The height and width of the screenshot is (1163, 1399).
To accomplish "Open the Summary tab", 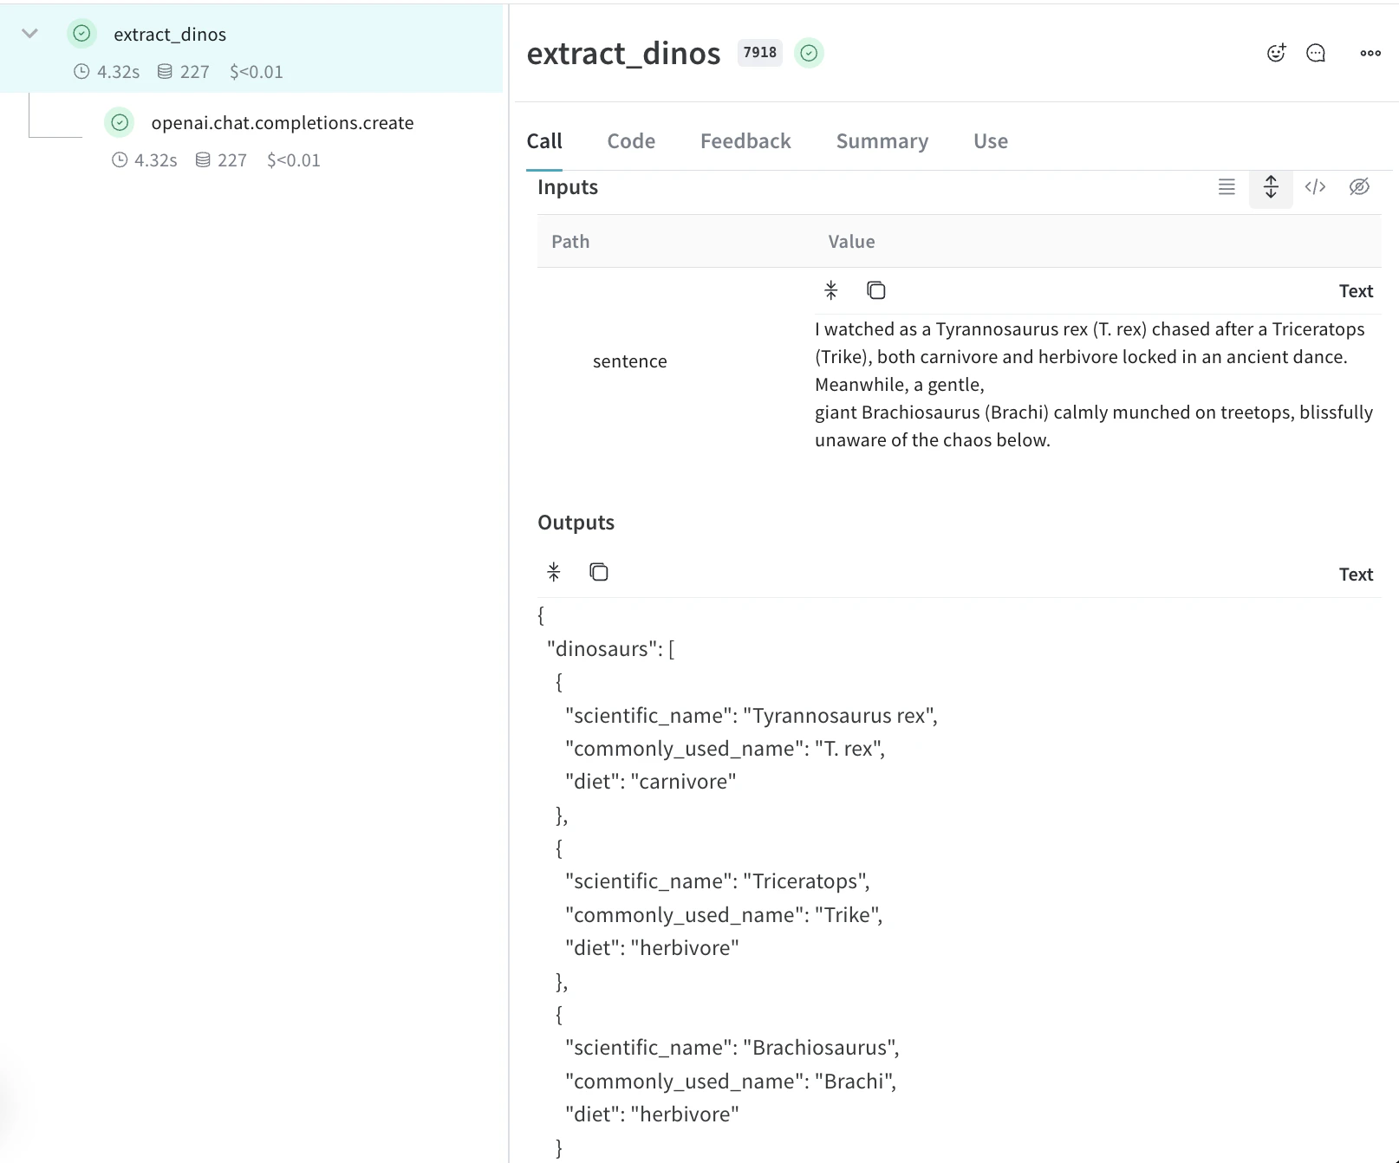I will (882, 141).
